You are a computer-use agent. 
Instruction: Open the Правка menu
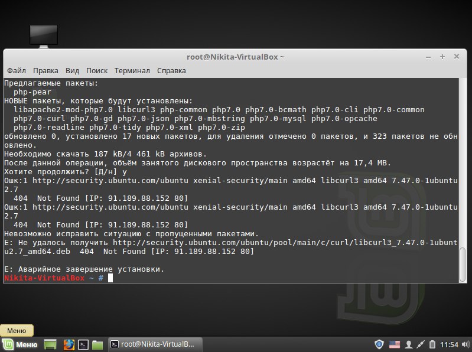pos(45,71)
